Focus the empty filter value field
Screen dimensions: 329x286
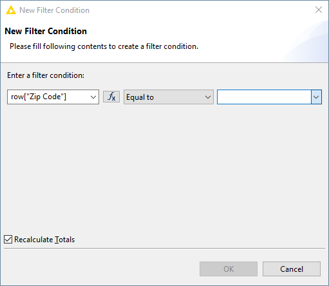(264, 97)
